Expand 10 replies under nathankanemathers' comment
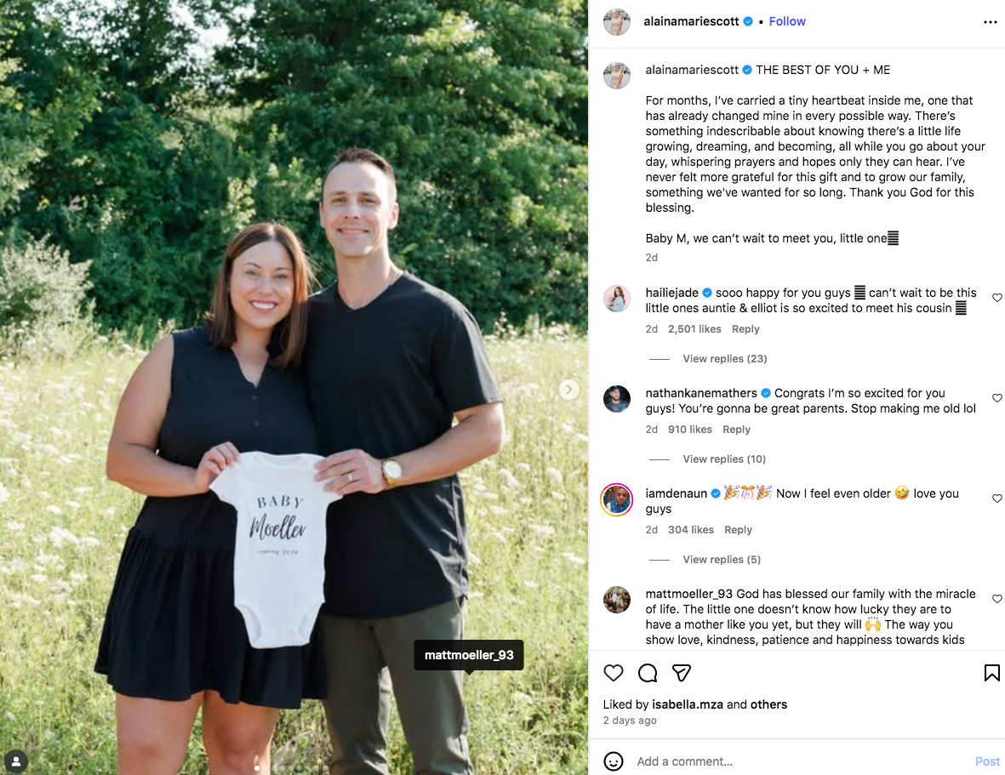 [x=723, y=459]
